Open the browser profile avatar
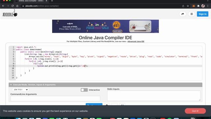Image resolution: width=211 pixels, height=119 pixels. 203,6
